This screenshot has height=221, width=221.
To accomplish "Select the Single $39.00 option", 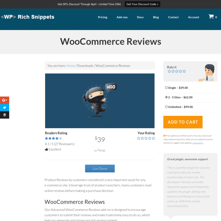I will click(x=166, y=88).
